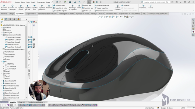This screenshot has height=109, width=195.
Task: Open the FeatureManager design tree tab
Action: (2, 19)
